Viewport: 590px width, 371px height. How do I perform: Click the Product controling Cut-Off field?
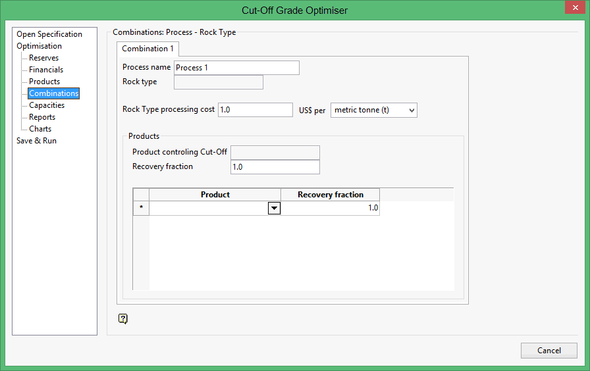click(275, 153)
